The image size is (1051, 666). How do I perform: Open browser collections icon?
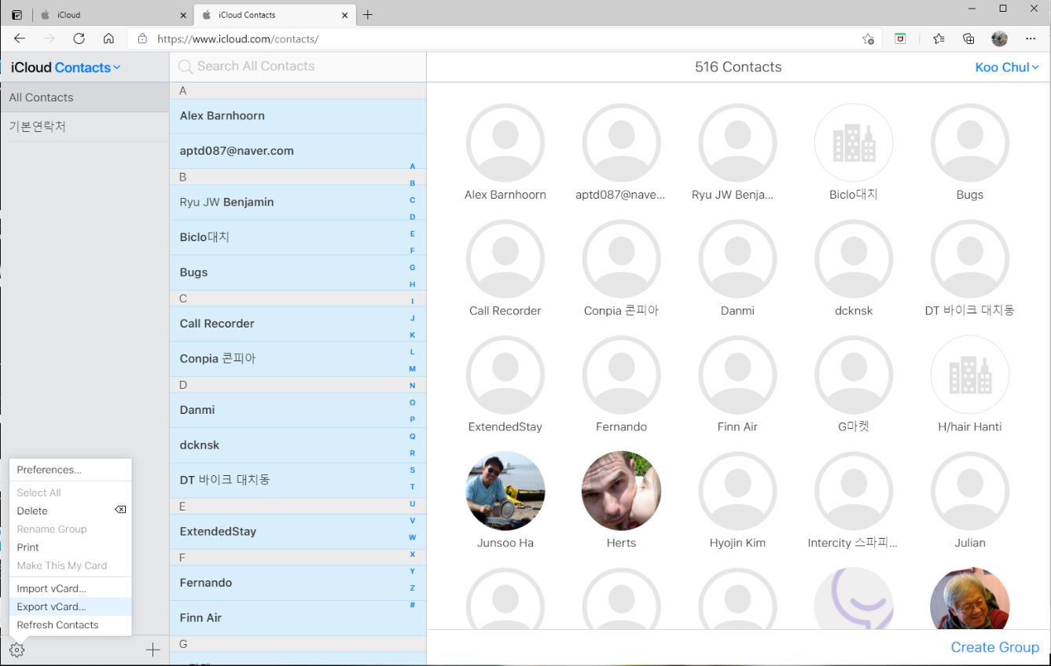point(968,38)
